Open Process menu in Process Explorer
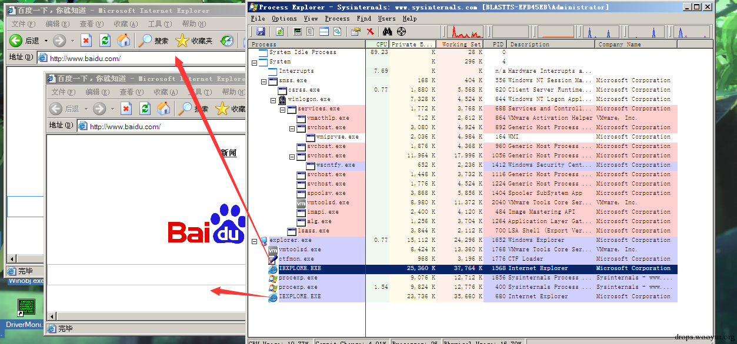 [337, 18]
